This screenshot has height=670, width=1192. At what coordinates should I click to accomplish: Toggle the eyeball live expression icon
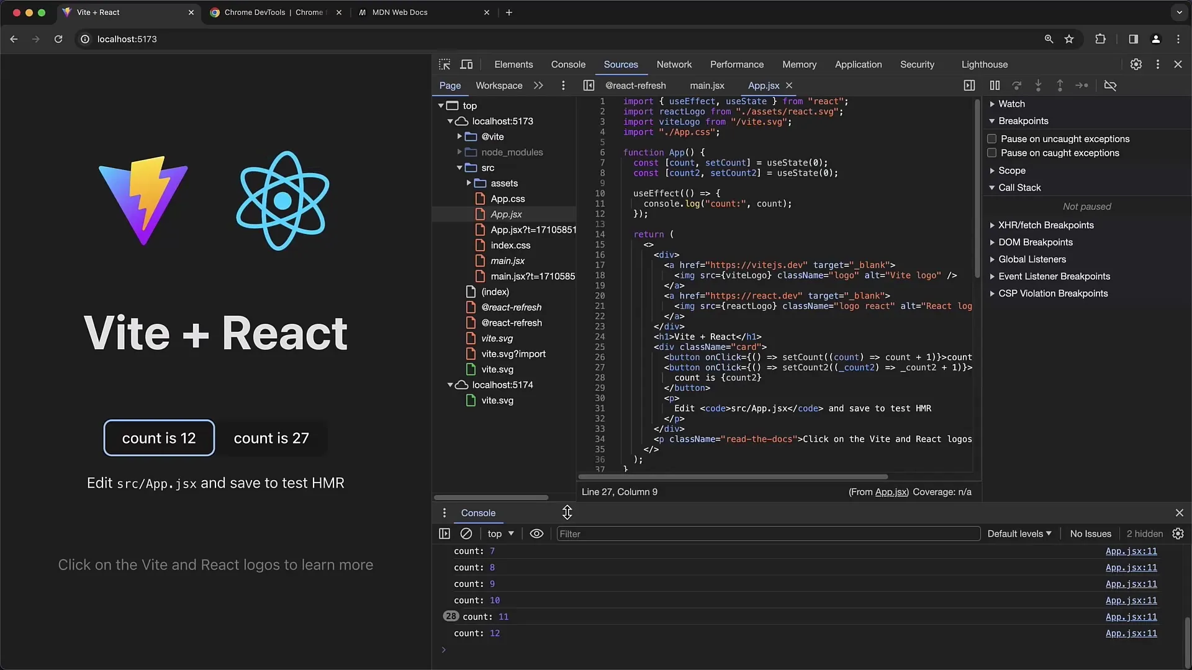click(536, 534)
